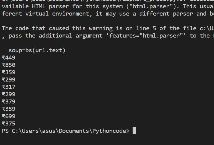Click the ₹379 price line
Viewport: 214px width, 145px height.
[x=9, y=102]
